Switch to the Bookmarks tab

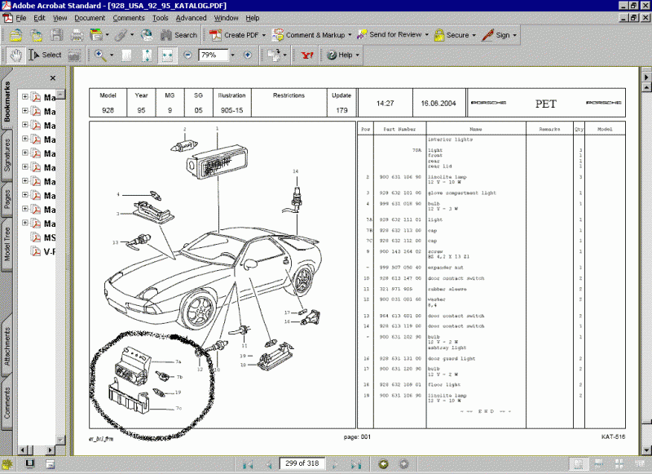[x=7, y=101]
